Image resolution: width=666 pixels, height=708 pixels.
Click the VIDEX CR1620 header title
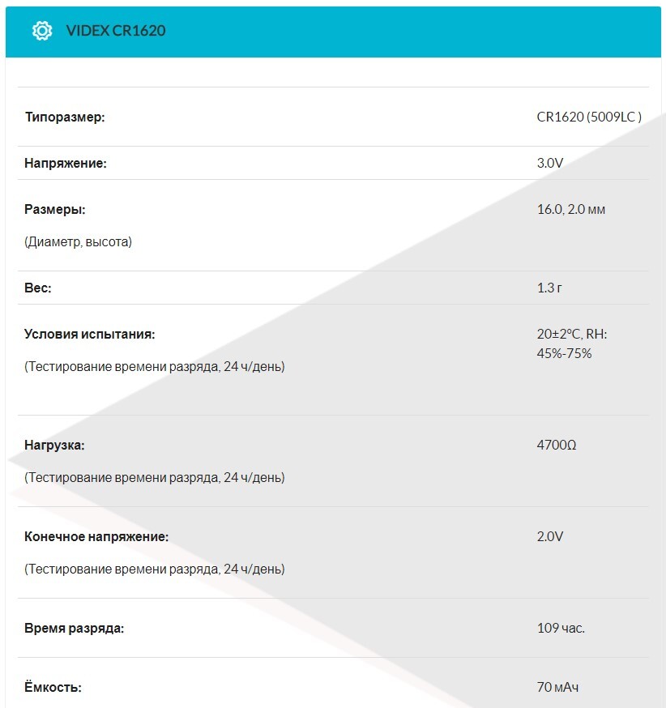116,31
